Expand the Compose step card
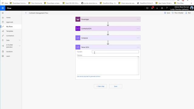 coord(108,38)
